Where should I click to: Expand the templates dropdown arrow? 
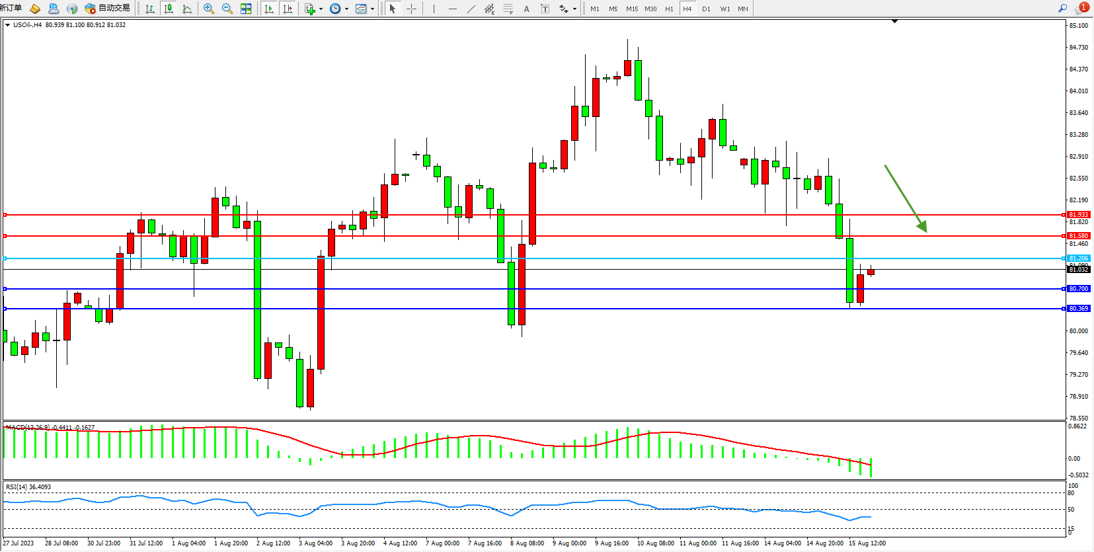[x=372, y=9]
